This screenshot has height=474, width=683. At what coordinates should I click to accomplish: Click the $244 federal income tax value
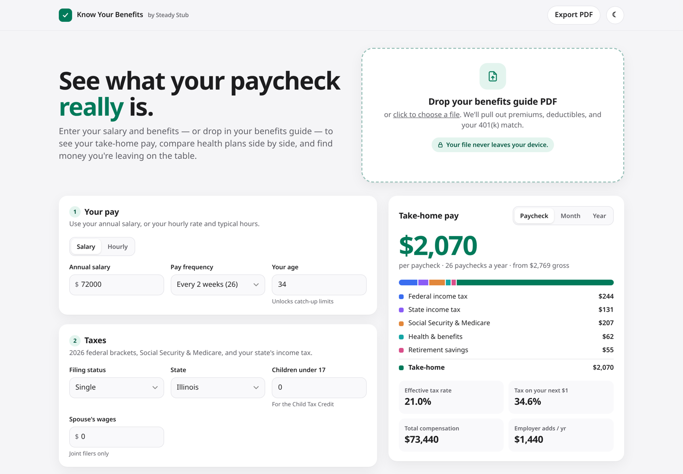pyautogui.click(x=606, y=297)
